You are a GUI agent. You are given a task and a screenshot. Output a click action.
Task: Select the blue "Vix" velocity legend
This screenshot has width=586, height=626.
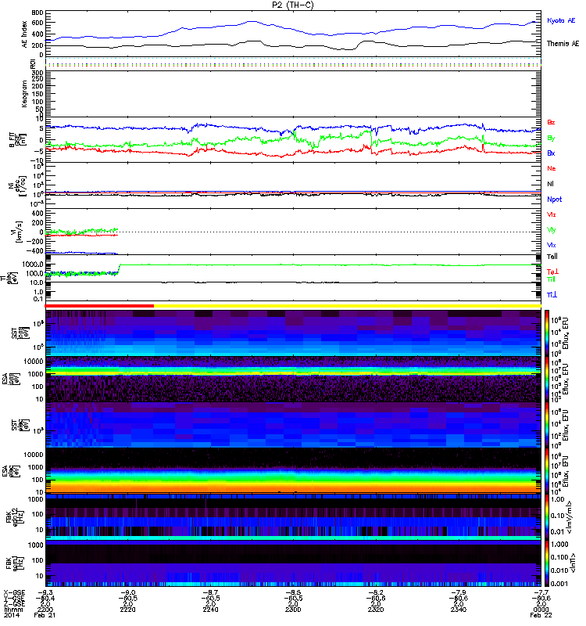point(552,245)
